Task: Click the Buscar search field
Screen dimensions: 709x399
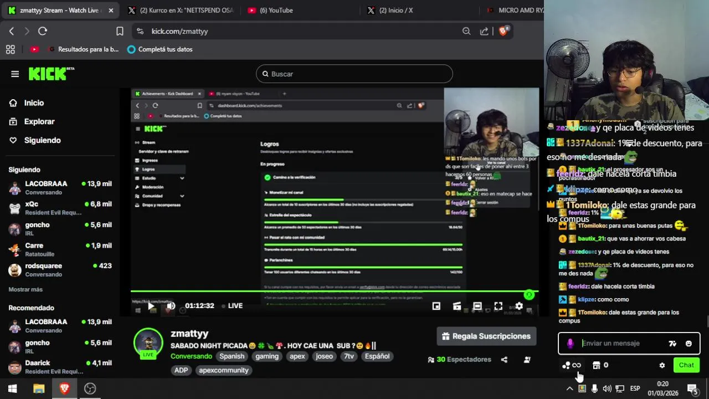Action: tap(354, 74)
